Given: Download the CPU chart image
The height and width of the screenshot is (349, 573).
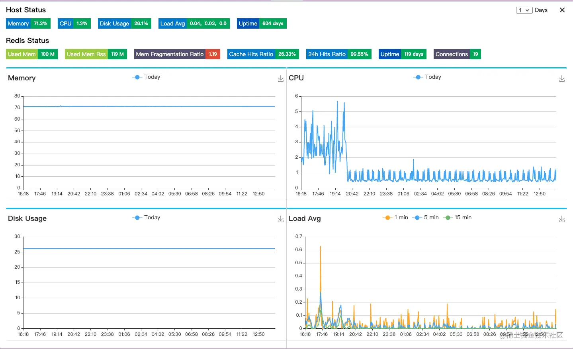Looking at the screenshot, I should [x=562, y=79].
